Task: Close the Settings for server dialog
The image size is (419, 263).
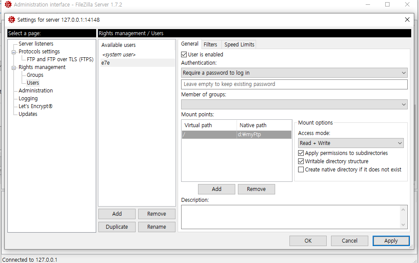Action: 407,20
